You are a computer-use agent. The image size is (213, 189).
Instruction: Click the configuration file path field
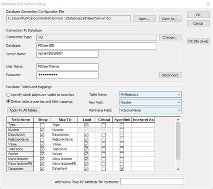click(x=68, y=19)
